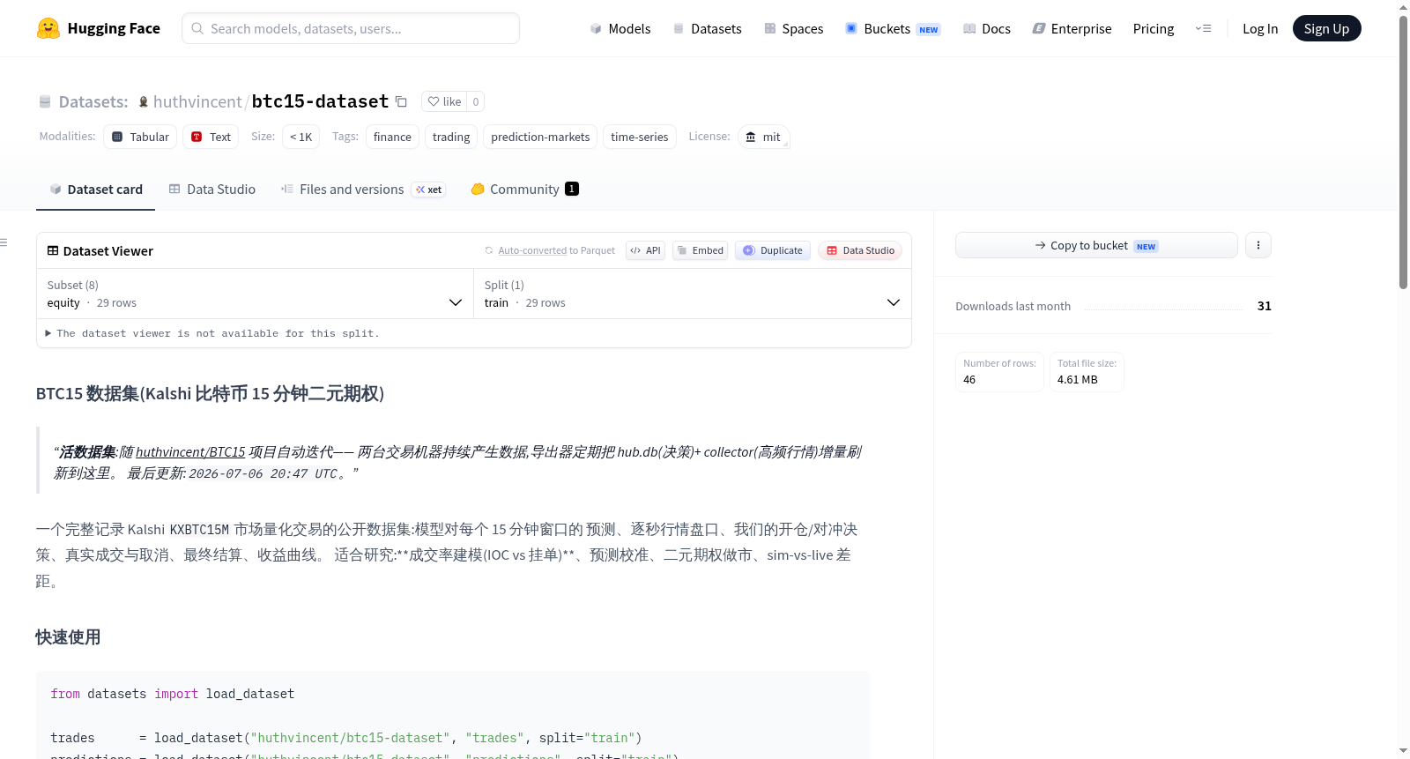The image size is (1410, 759).
Task: Open the huthvincent user profile link
Action: [x=197, y=101]
